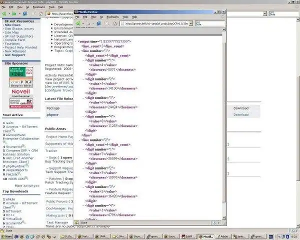Go back in the front Firefox window
The image size is (300, 240).
(78, 23)
